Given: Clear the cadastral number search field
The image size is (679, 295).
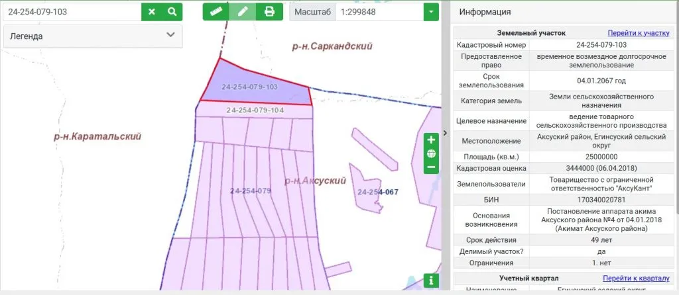Looking at the screenshot, I should click(152, 12).
